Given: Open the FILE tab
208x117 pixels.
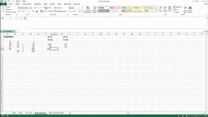Looking at the screenshot, I should [x=4, y=4].
